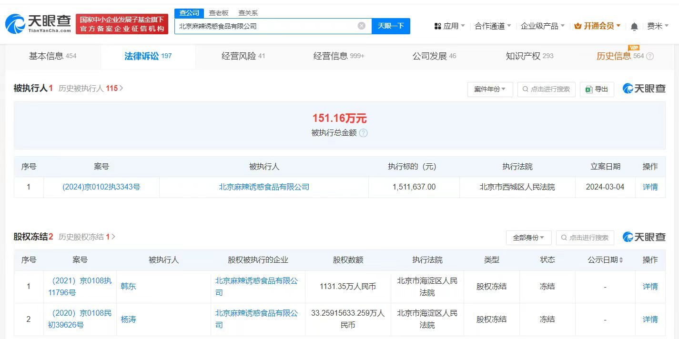Clear search box with the X icon
This screenshot has height=339, width=679.
pyautogui.click(x=361, y=26)
